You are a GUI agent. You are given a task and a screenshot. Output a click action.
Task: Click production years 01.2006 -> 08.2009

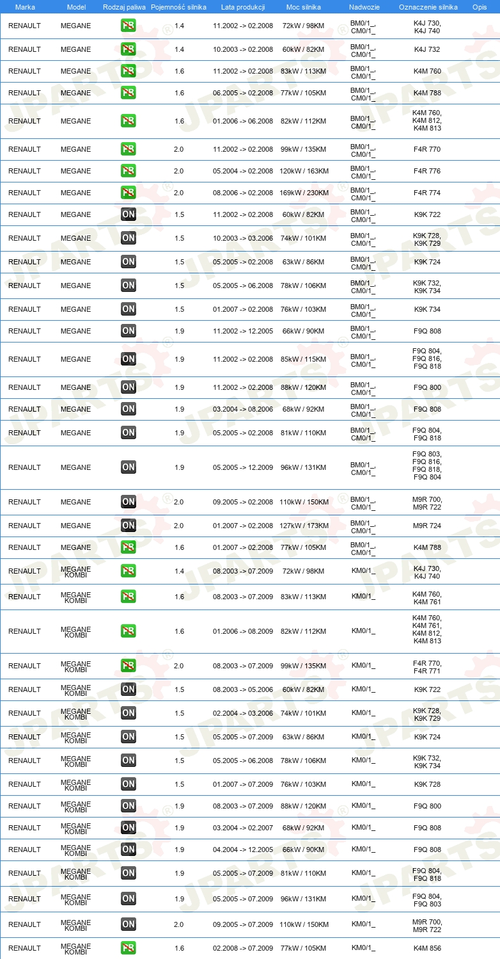point(243,631)
